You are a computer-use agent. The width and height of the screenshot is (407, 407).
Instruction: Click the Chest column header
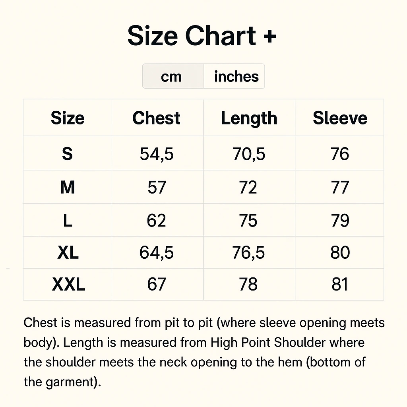156,118
